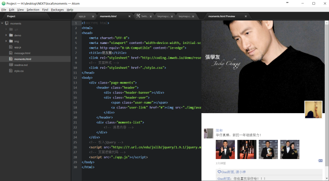Open the Help menu

[x=70, y=10]
